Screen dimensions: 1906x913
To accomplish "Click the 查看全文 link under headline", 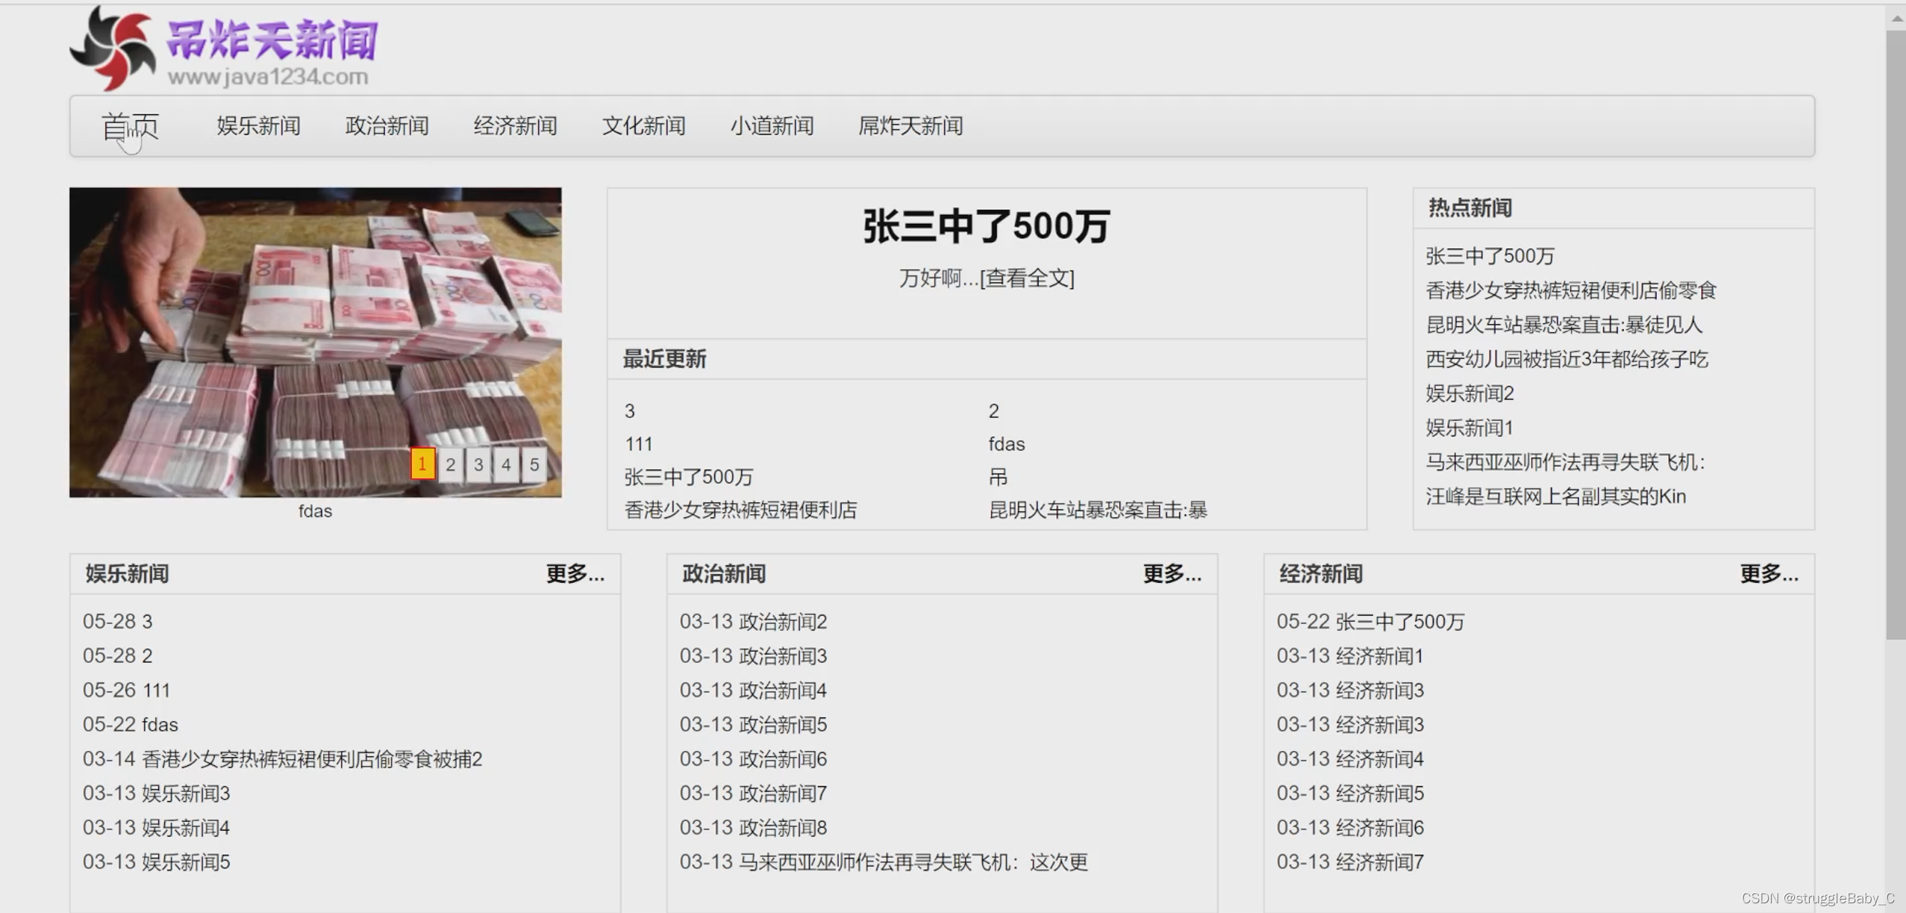I will (x=1027, y=278).
